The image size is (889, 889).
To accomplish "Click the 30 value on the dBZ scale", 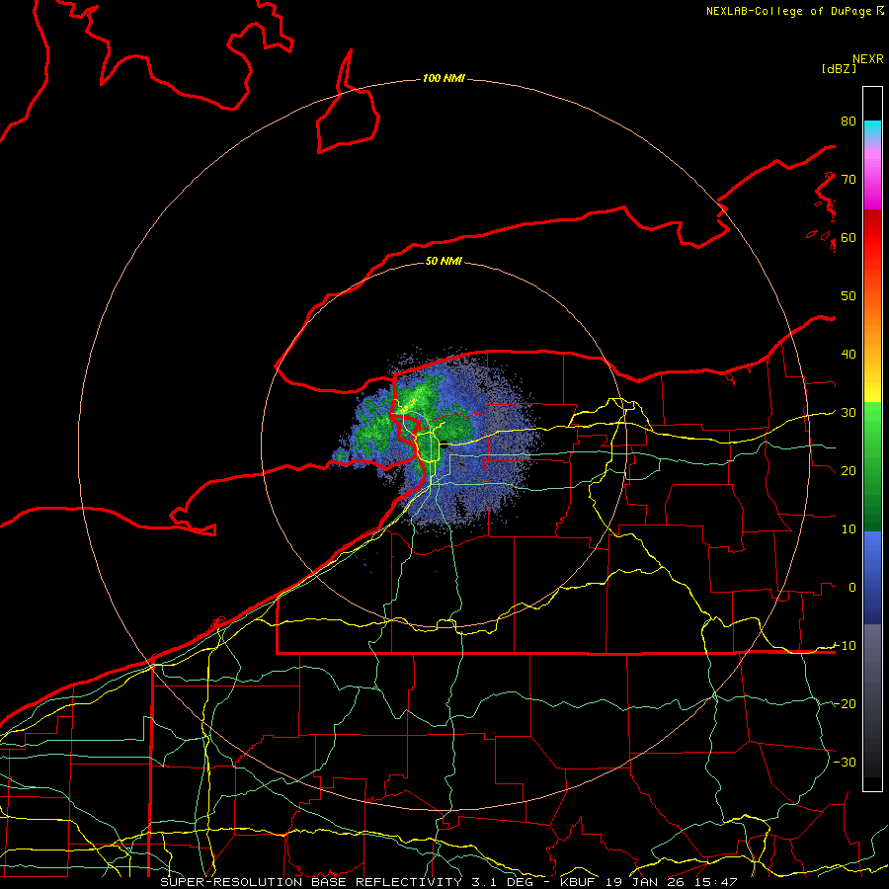I will (x=849, y=413).
